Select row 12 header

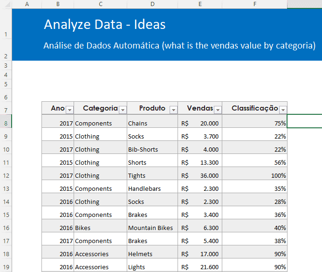coord(6,175)
